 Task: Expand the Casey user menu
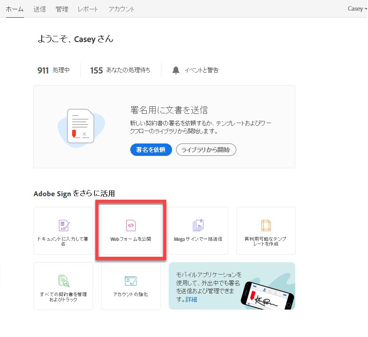tap(357, 9)
